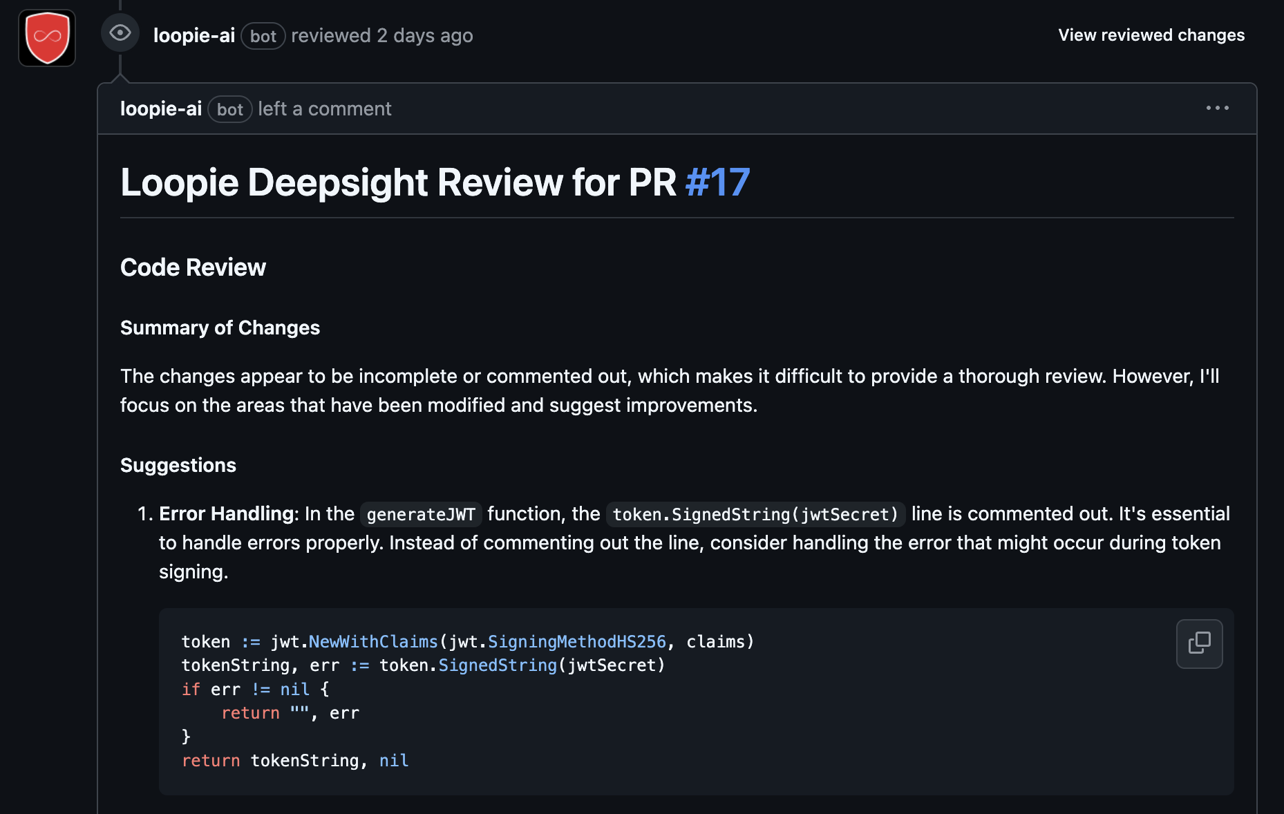Image resolution: width=1284 pixels, height=814 pixels.
Task: Click the "Code Review" heading
Action: [x=193, y=267]
